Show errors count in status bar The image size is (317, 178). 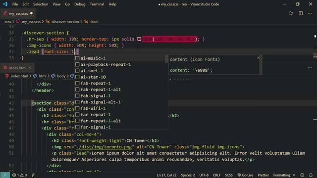(15, 175)
